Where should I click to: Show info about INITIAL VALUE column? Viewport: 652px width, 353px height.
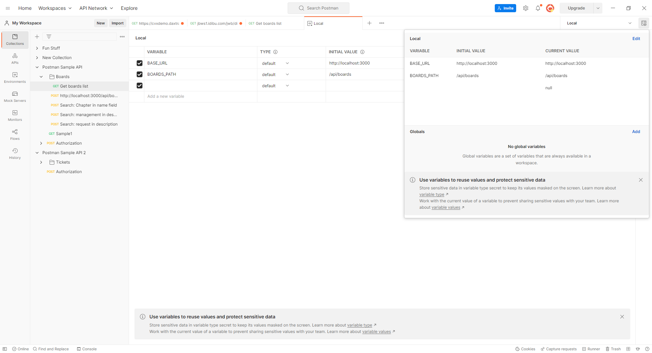(x=362, y=52)
